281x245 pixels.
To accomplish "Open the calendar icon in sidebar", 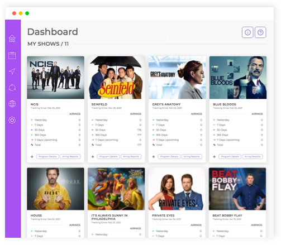I will pyautogui.click(x=12, y=55).
